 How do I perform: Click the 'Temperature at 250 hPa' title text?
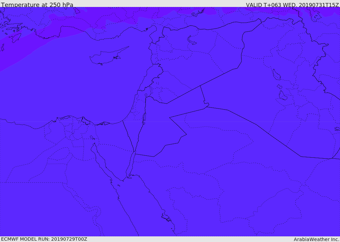pos(37,5)
